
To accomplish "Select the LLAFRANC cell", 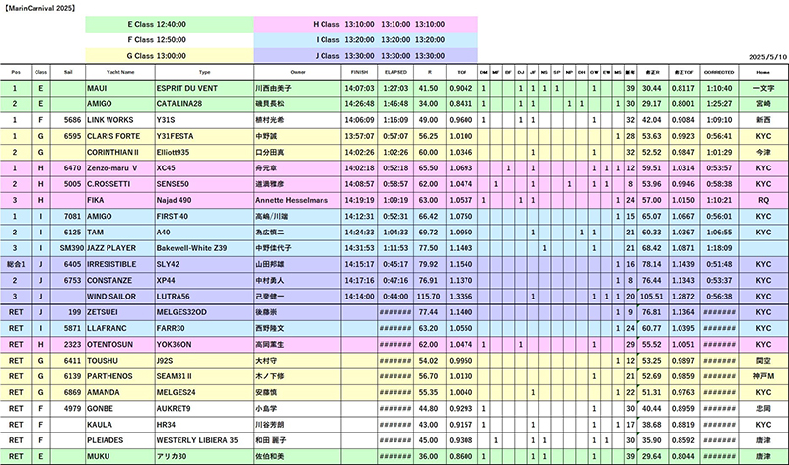I will coord(119,328).
